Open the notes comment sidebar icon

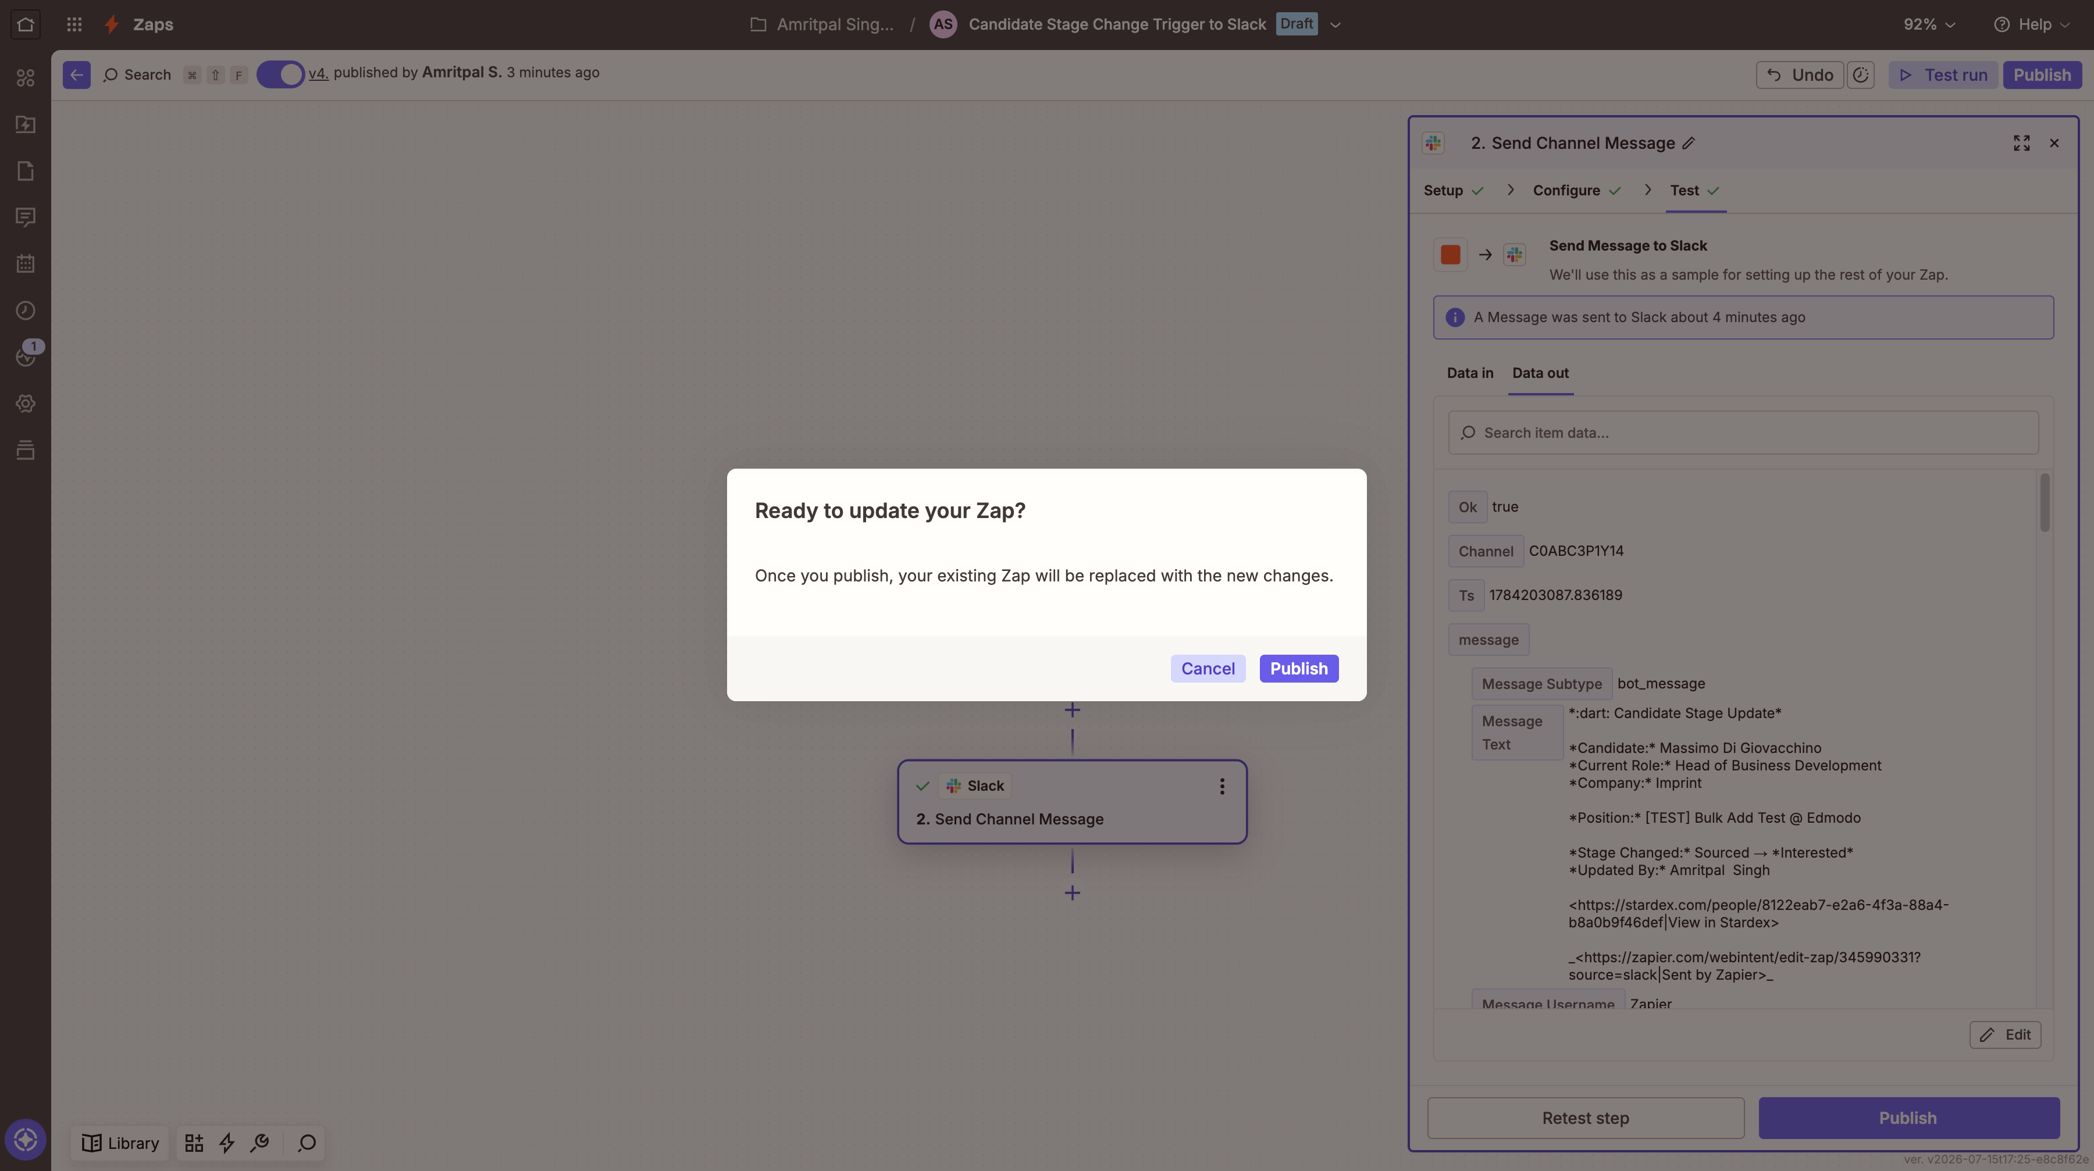tap(25, 217)
